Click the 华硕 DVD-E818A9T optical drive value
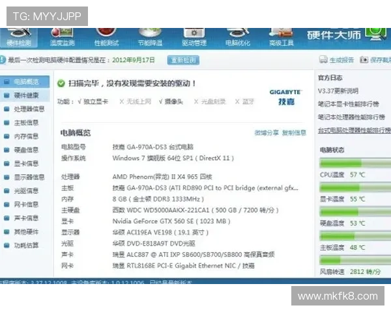 pos(154,244)
